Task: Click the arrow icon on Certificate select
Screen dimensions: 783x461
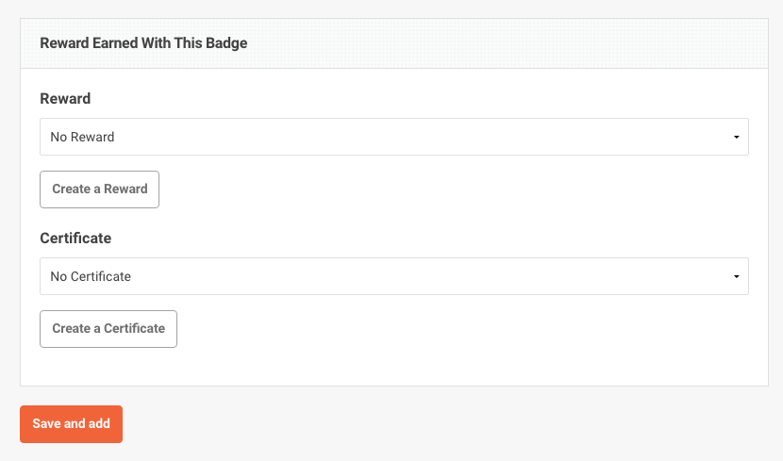Action: click(x=736, y=277)
